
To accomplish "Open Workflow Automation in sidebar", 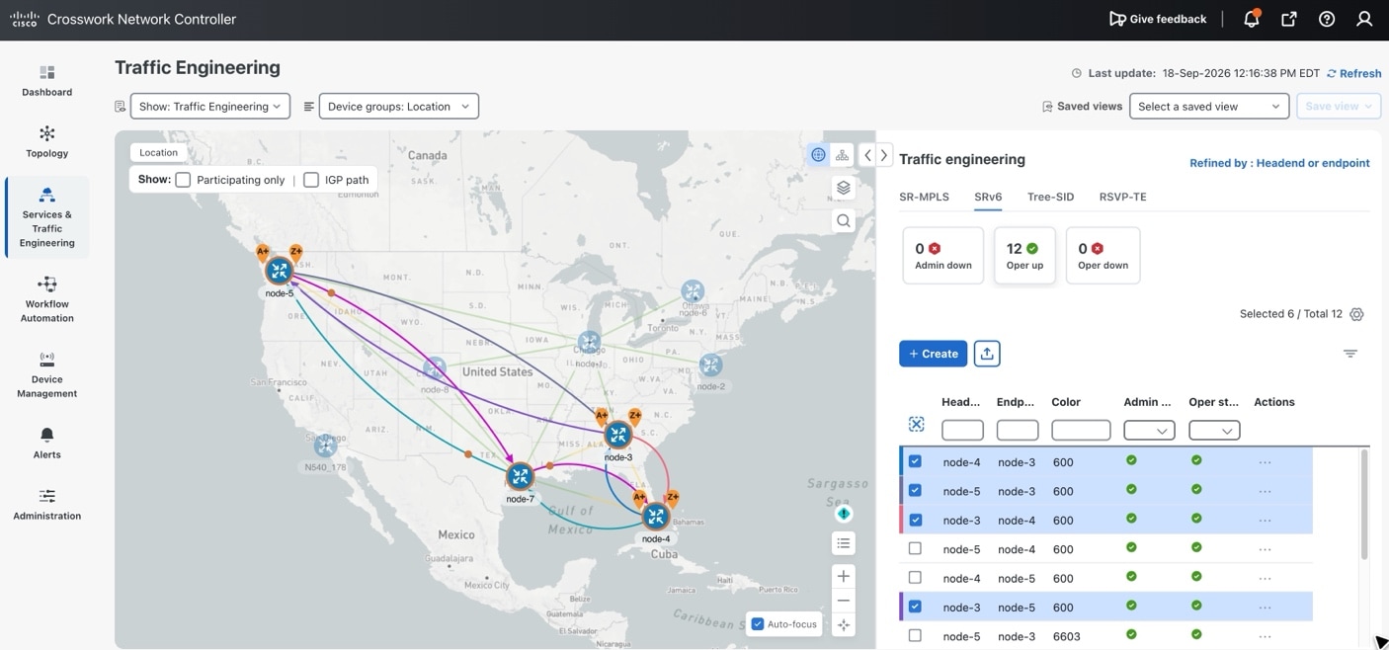I will [x=47, y=299].
